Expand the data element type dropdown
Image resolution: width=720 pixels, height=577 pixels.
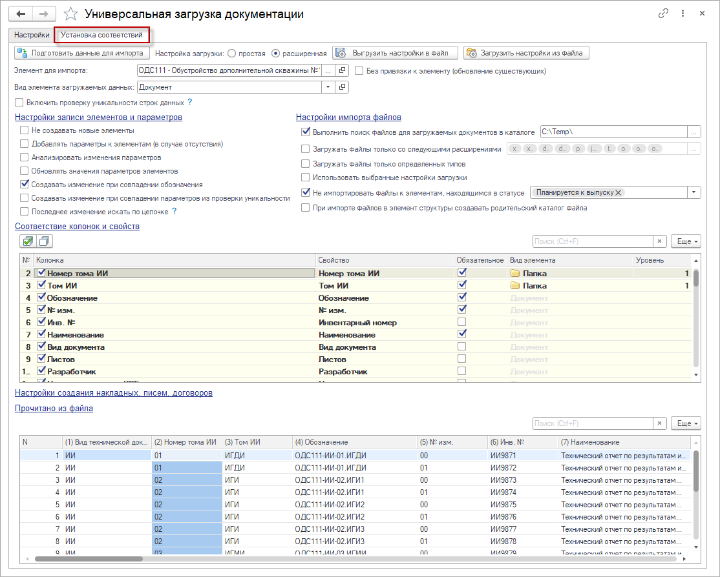(x=328, y=87)
